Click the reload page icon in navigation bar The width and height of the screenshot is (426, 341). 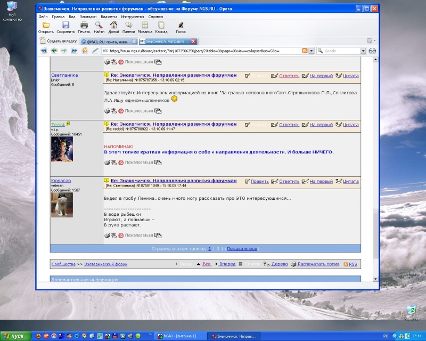tap(85, 51)
